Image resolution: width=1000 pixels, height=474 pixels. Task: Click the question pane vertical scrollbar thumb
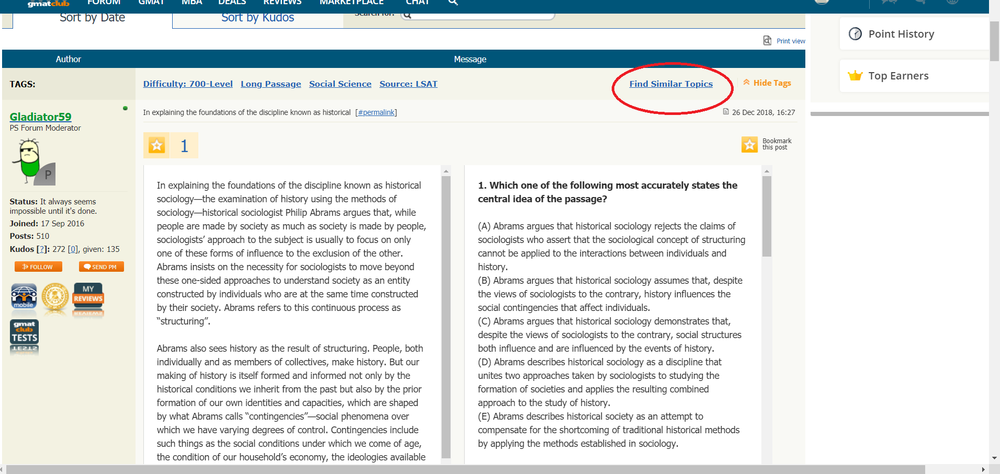click(x=767, y=216)
